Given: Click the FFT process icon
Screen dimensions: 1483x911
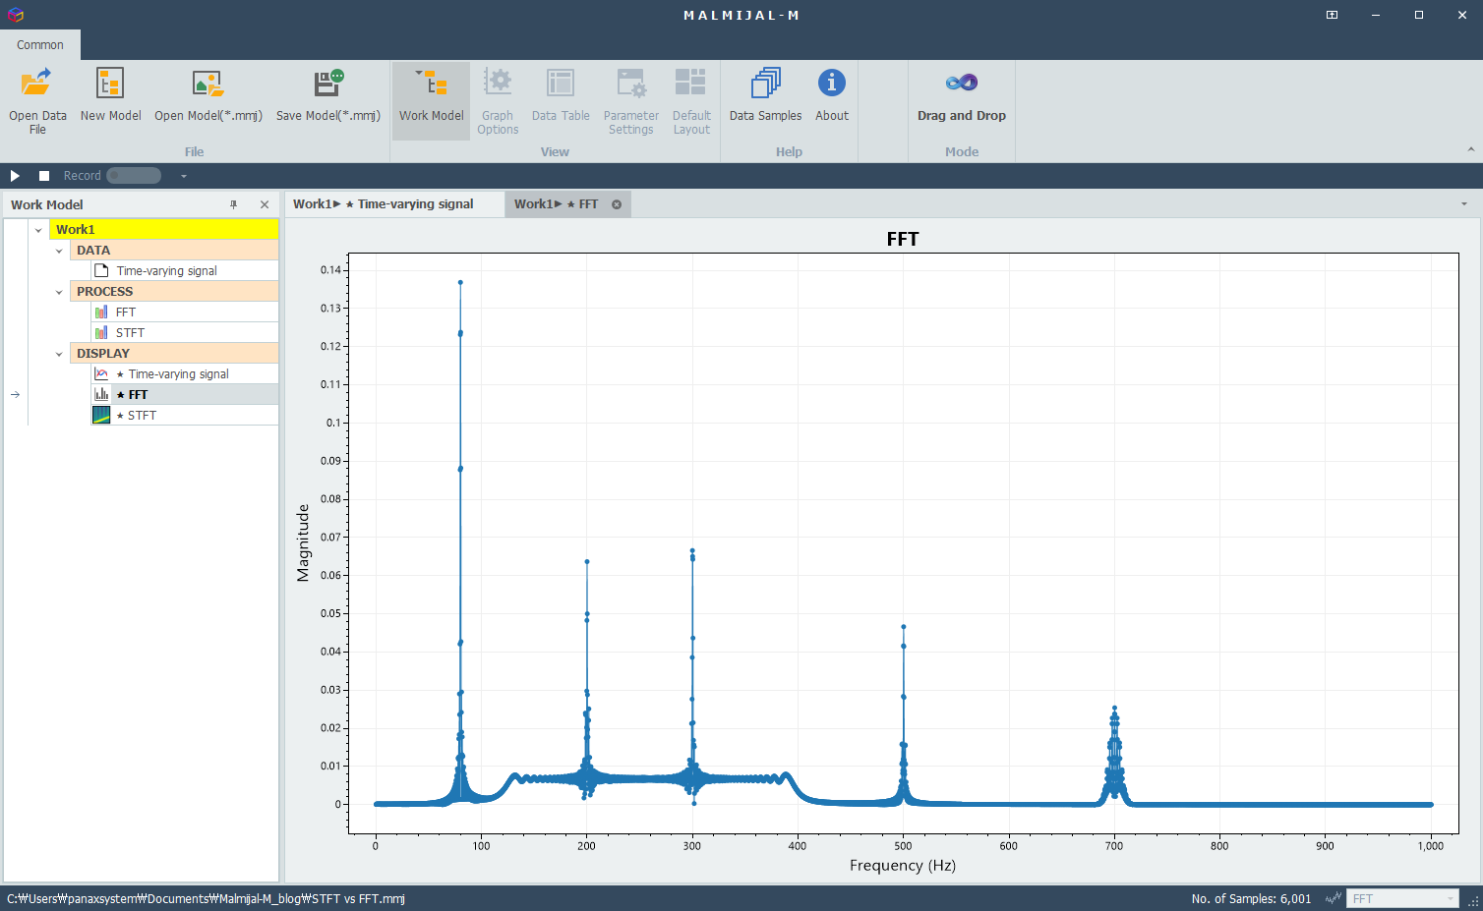Looking at the screenshot, I should click(101, 313).
